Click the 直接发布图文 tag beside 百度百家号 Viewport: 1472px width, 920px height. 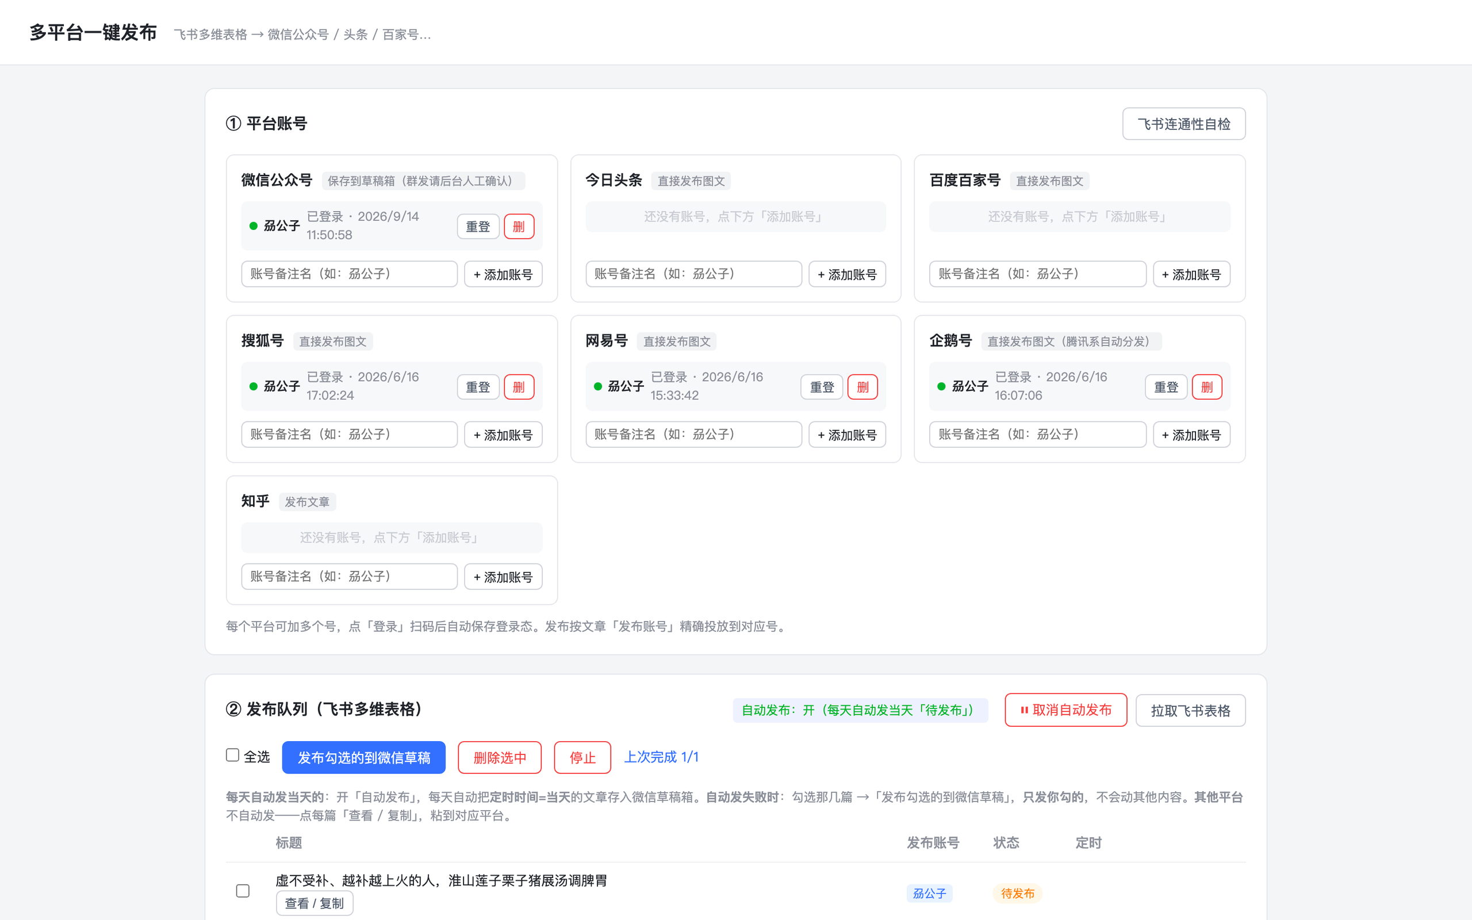click(1049, 181)
